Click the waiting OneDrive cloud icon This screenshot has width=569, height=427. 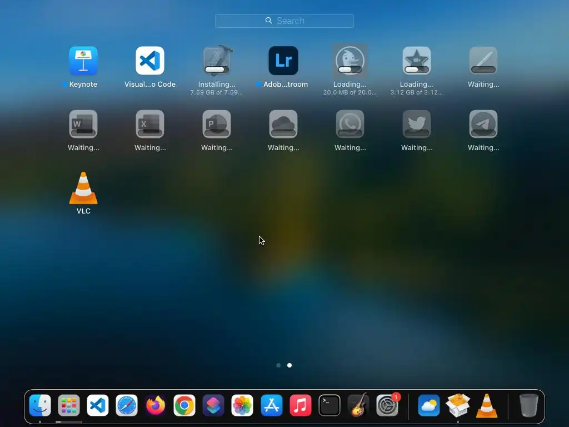coord(283,124)
